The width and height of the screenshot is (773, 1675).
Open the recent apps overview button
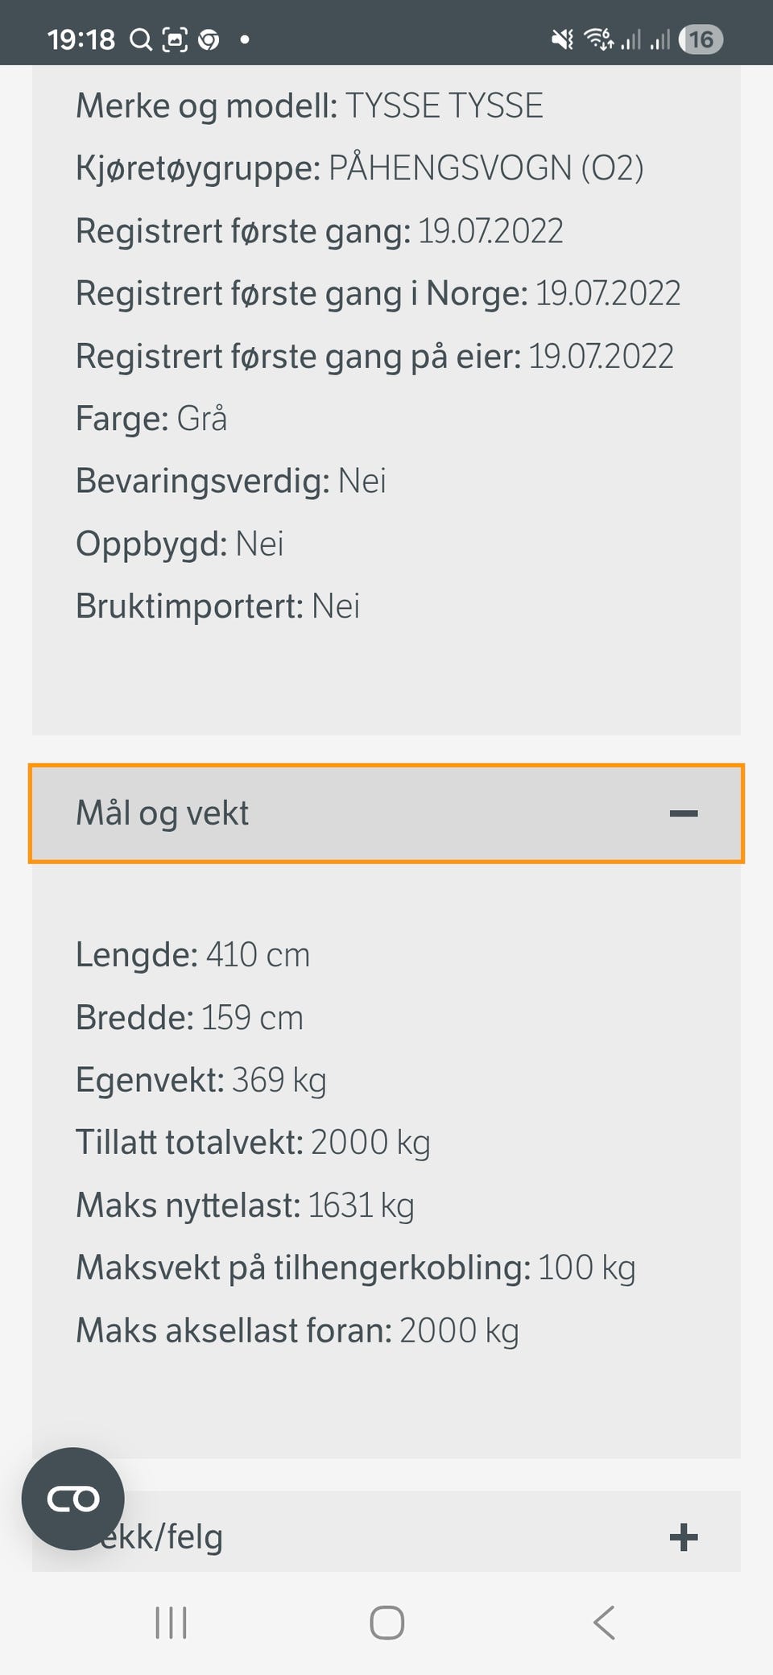pos(171,1623)
